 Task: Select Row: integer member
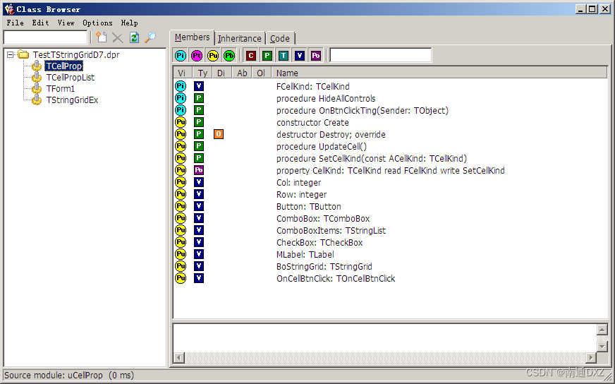tap(302, 194)
